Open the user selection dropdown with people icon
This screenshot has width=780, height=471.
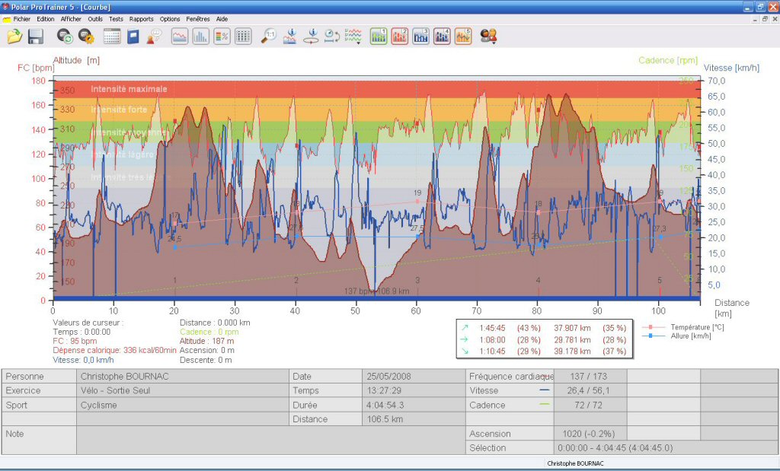(x=488, y=37)
